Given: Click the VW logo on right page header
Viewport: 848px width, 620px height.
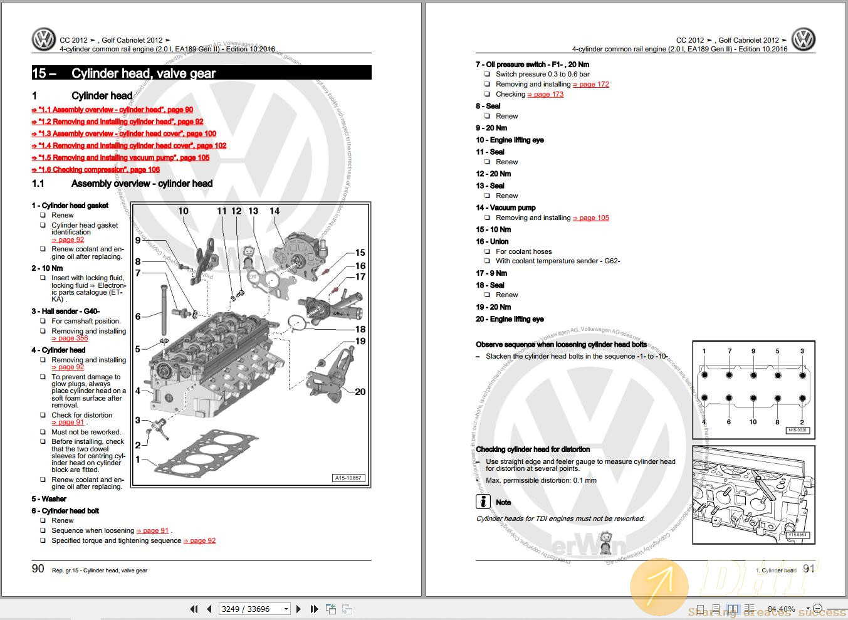Looking at the screenshot, I should coord(804,39).
